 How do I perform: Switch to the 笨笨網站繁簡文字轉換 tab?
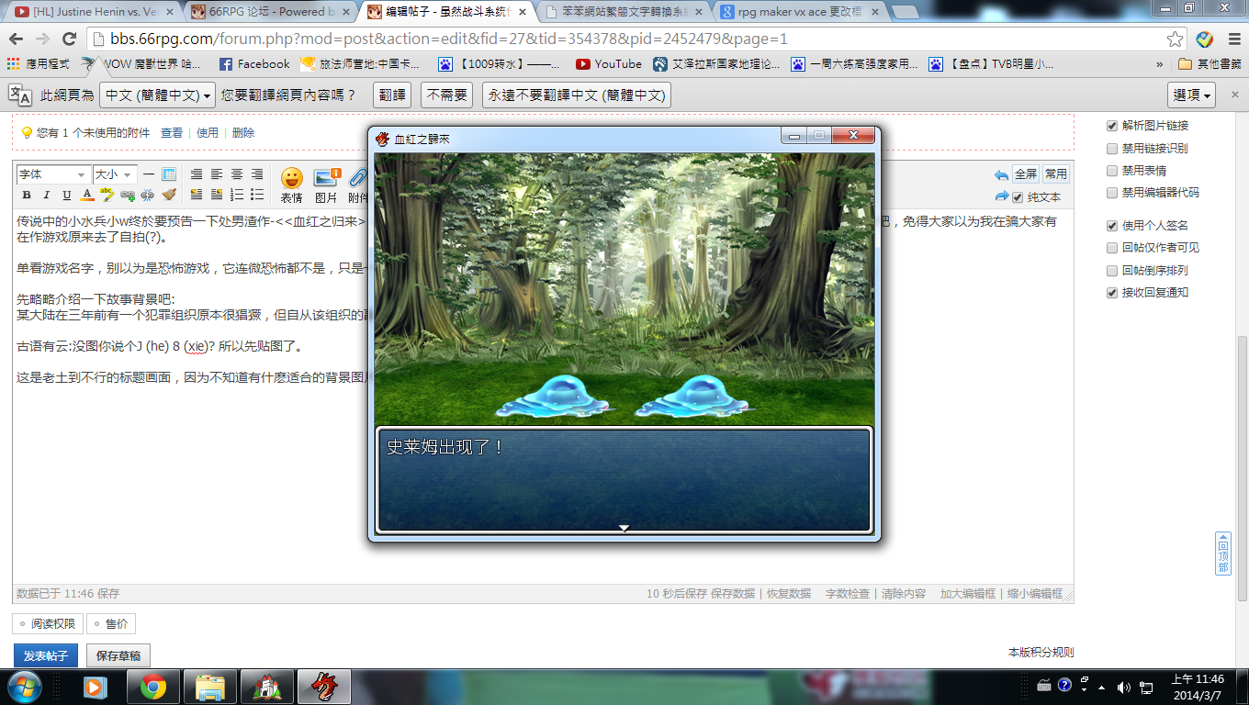(x=626, y=12)
